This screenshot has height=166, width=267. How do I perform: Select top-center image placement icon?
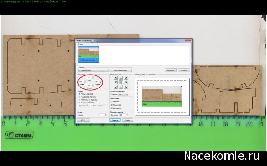click(121, 78)
